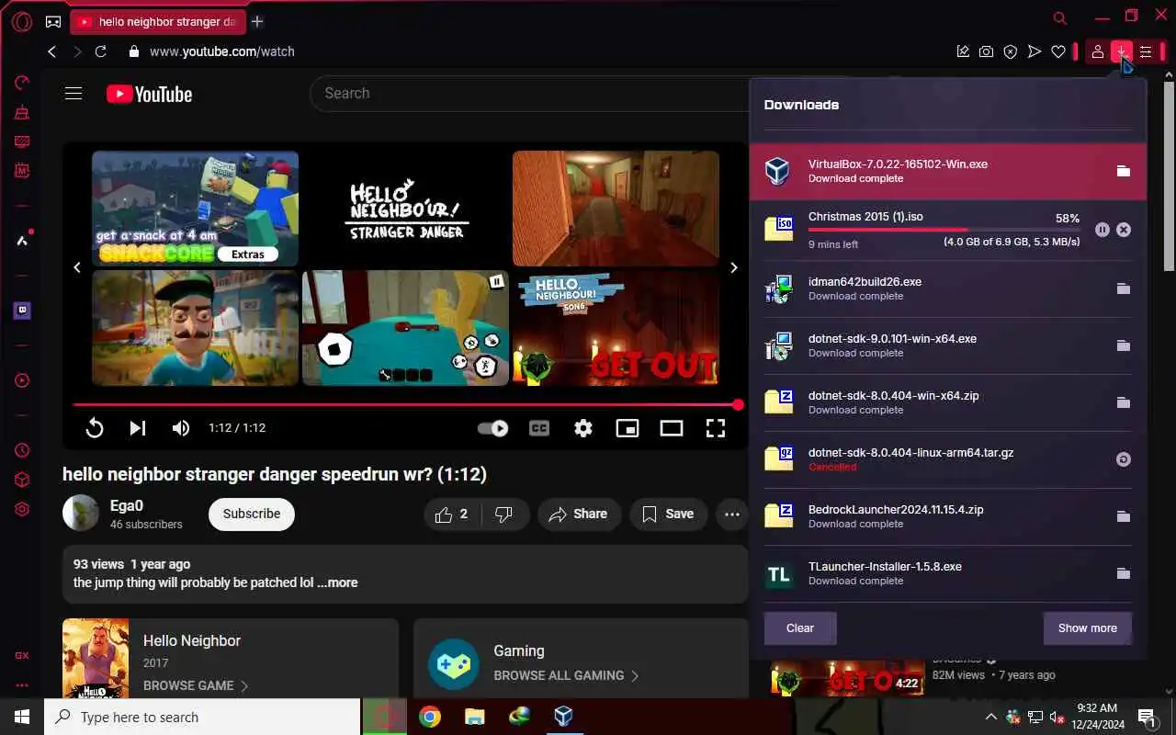Enter fullscreen in the video player

pos(716,428)
